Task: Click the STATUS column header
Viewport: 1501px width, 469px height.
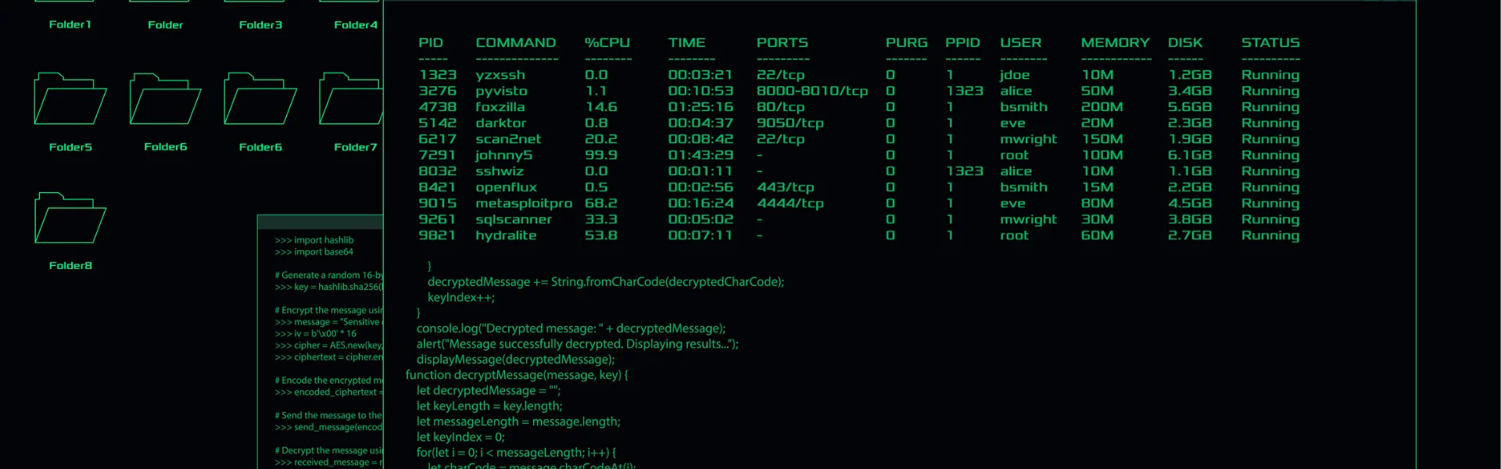Action: tap(1270, 43)
